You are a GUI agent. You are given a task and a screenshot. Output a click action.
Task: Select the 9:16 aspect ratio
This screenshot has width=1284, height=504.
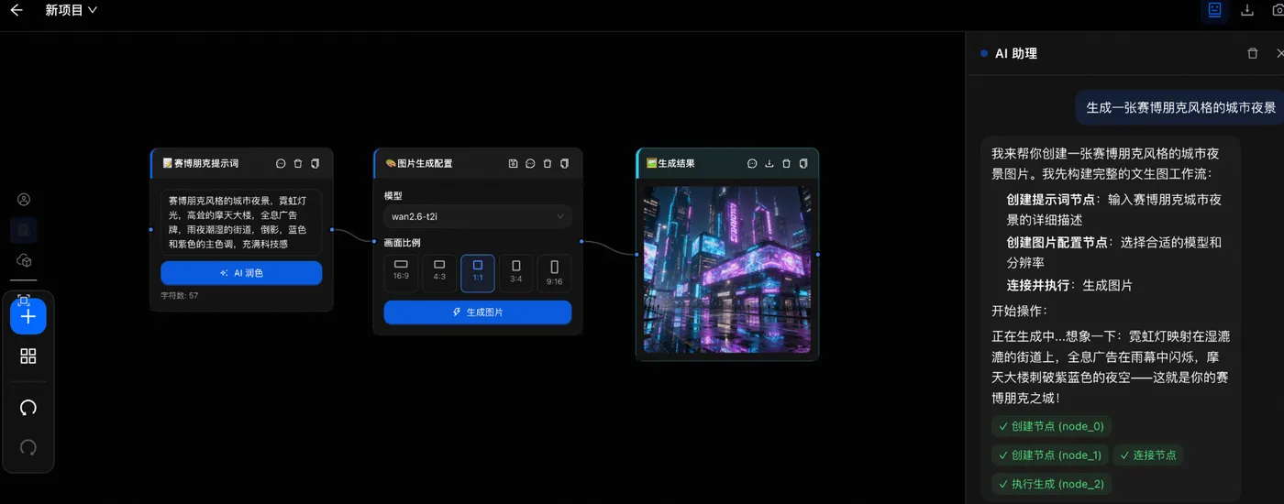[554, 272]
